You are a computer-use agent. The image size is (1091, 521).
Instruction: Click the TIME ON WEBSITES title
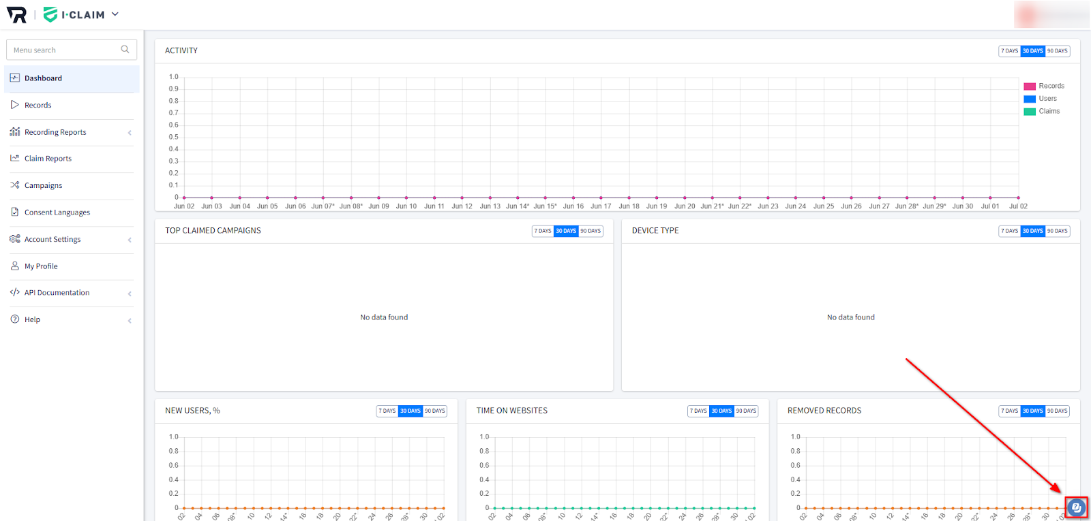512,410
